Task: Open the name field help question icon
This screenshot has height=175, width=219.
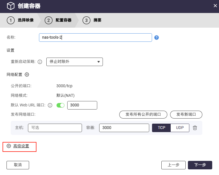Action: coord(157,38)
